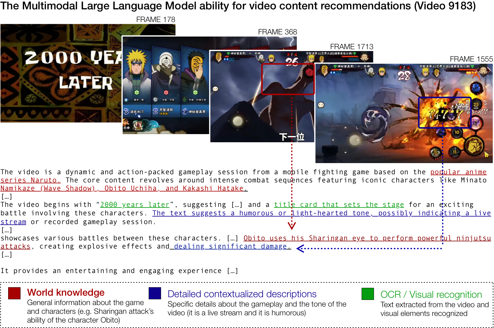Screen dimensions: 494x328
Task: Click the blue Detailed descriptions swatch
Action: [x=155, y=293]
